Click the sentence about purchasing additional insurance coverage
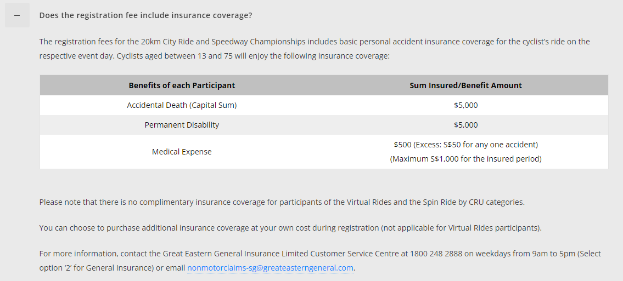623x281 pixels. 290,228
